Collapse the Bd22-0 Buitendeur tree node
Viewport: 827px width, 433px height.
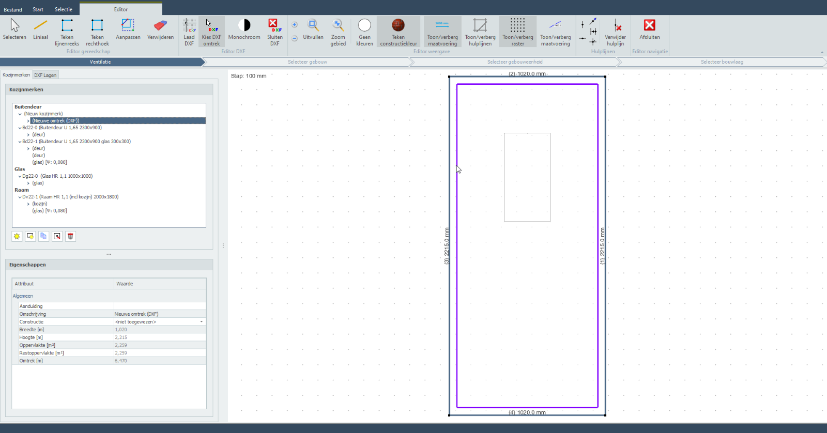20,128
